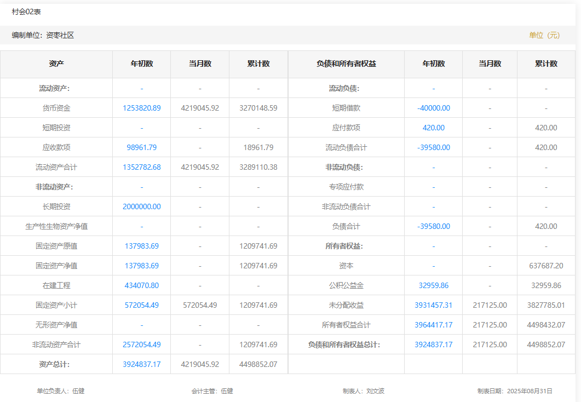Open the 所有者权益合计 opening value 3964417.17
The width and height of the screenshot is (581, 402).
tap(433, 325)
